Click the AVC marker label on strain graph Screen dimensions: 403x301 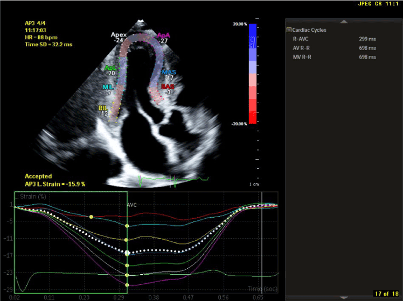[132, 205]
